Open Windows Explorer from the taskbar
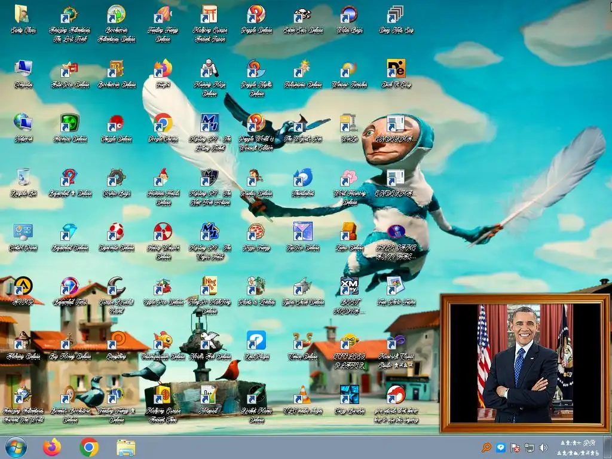 pos(126,448)
